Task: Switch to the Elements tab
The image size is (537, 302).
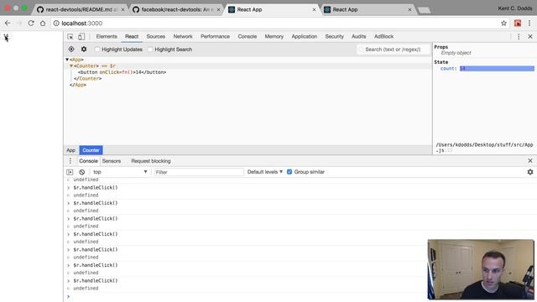Action: pyautogui.click(x=107, y=37)
